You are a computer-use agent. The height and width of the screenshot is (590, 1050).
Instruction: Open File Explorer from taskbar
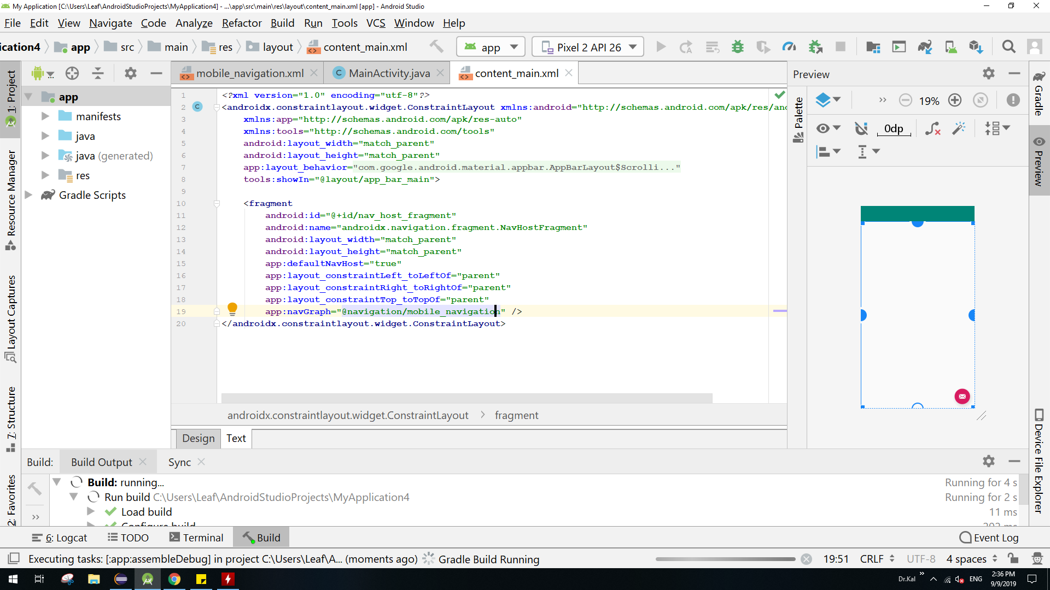pyautogui.click(x=94, y=579)
